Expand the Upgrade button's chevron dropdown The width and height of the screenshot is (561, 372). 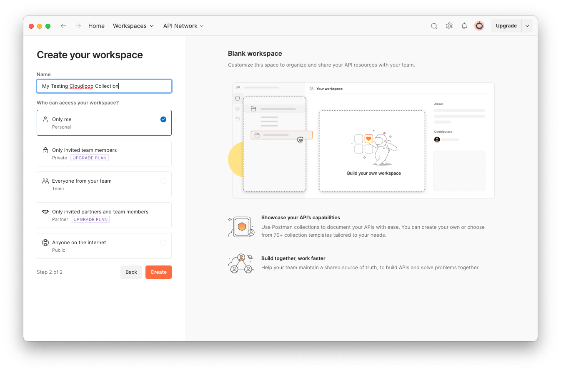(x=527, y=26)
